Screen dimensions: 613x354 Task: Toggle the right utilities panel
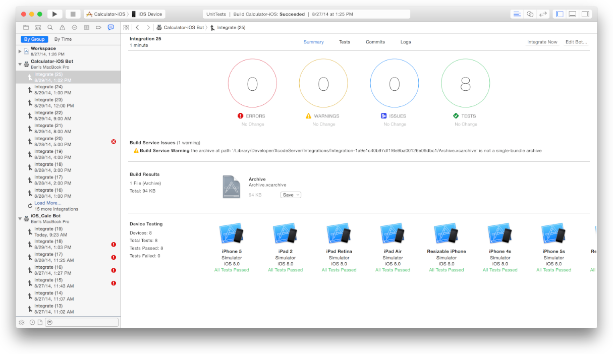click(x=585, y=14)
